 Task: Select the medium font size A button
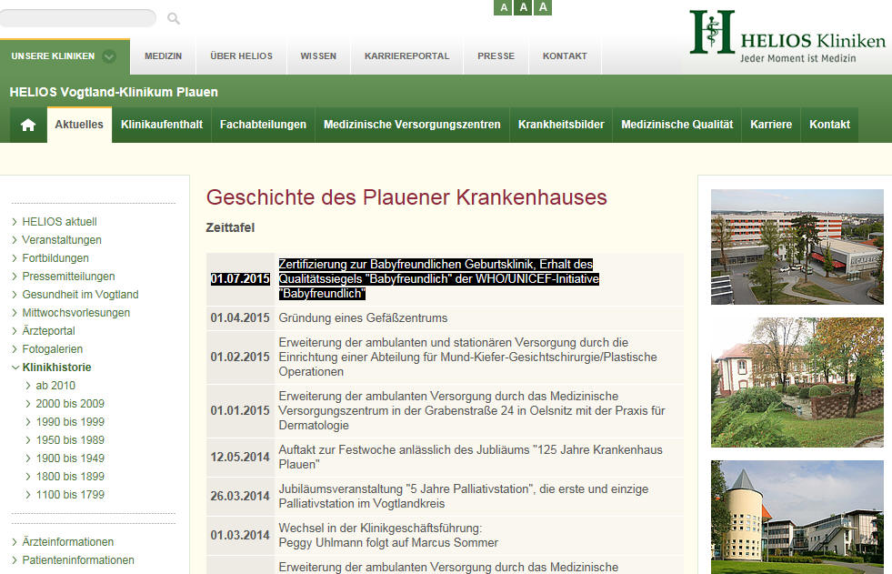coord(524,7)
